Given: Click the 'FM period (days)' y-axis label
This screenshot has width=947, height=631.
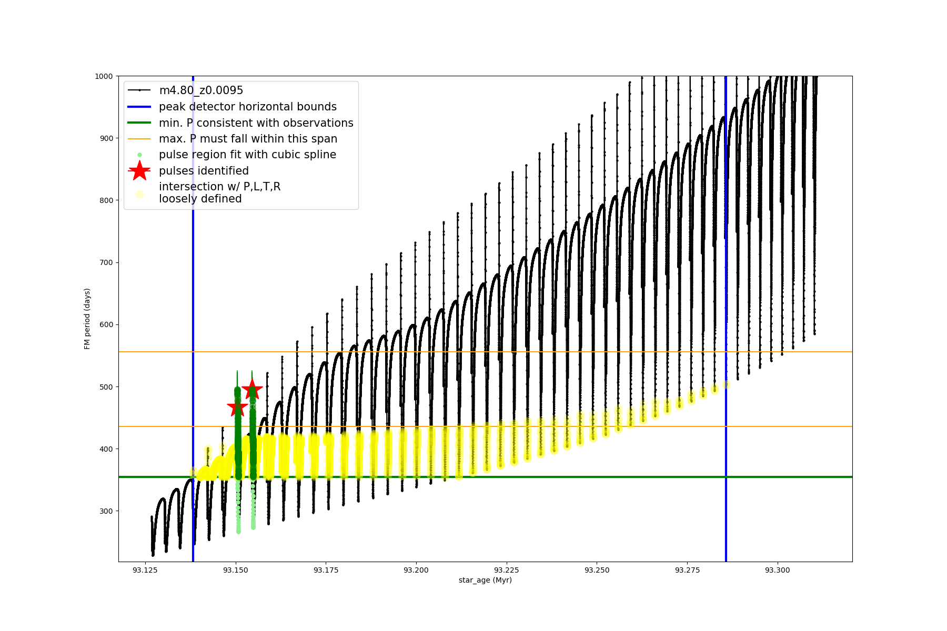Looking at the screenshot, I should (x=87, y=319).
